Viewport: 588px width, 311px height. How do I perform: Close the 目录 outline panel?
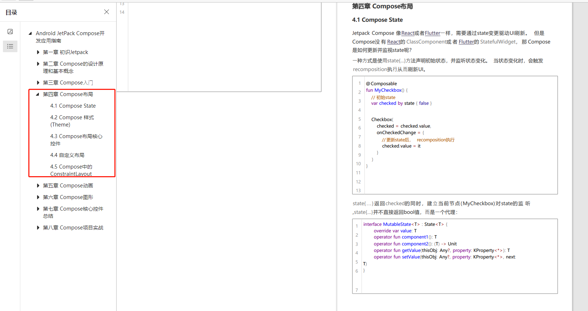click(106, 12)
